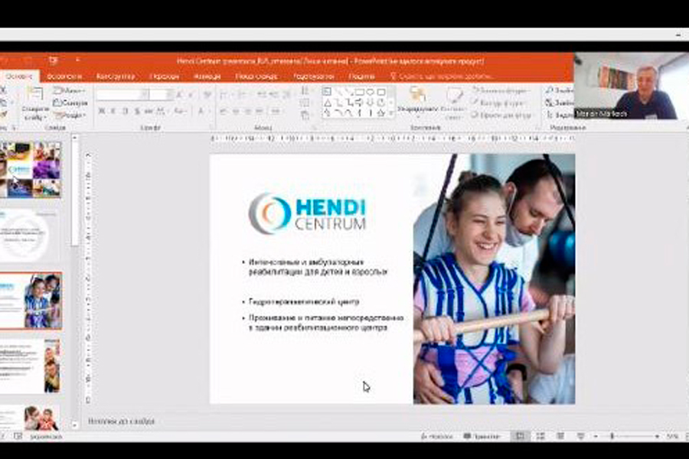Toggle strikethrough formatting
689x459 pixels.
pyautogui.click(x=149, y=112)
